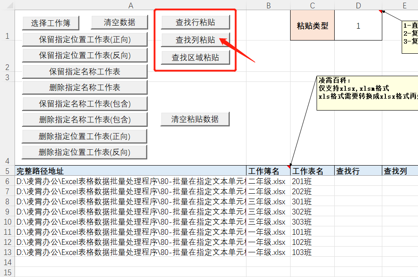Click the 选择工作簿 button

(x=51, y=23)
